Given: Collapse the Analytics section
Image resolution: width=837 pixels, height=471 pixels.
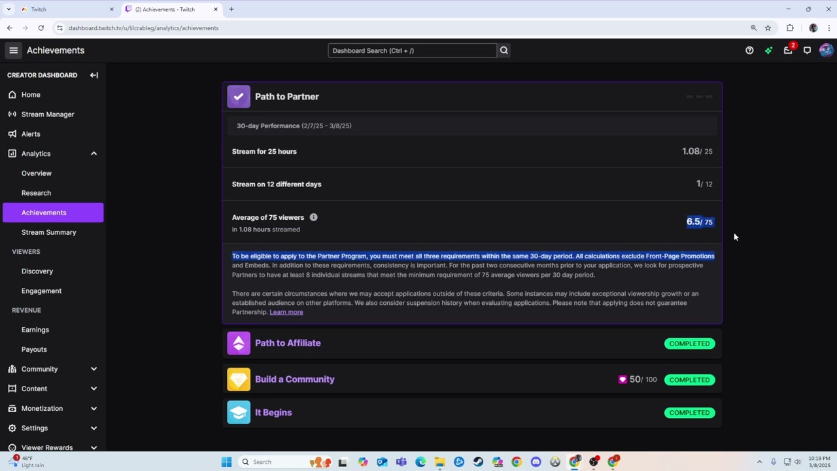Looking at the screenshot, I should coord(94,154).
